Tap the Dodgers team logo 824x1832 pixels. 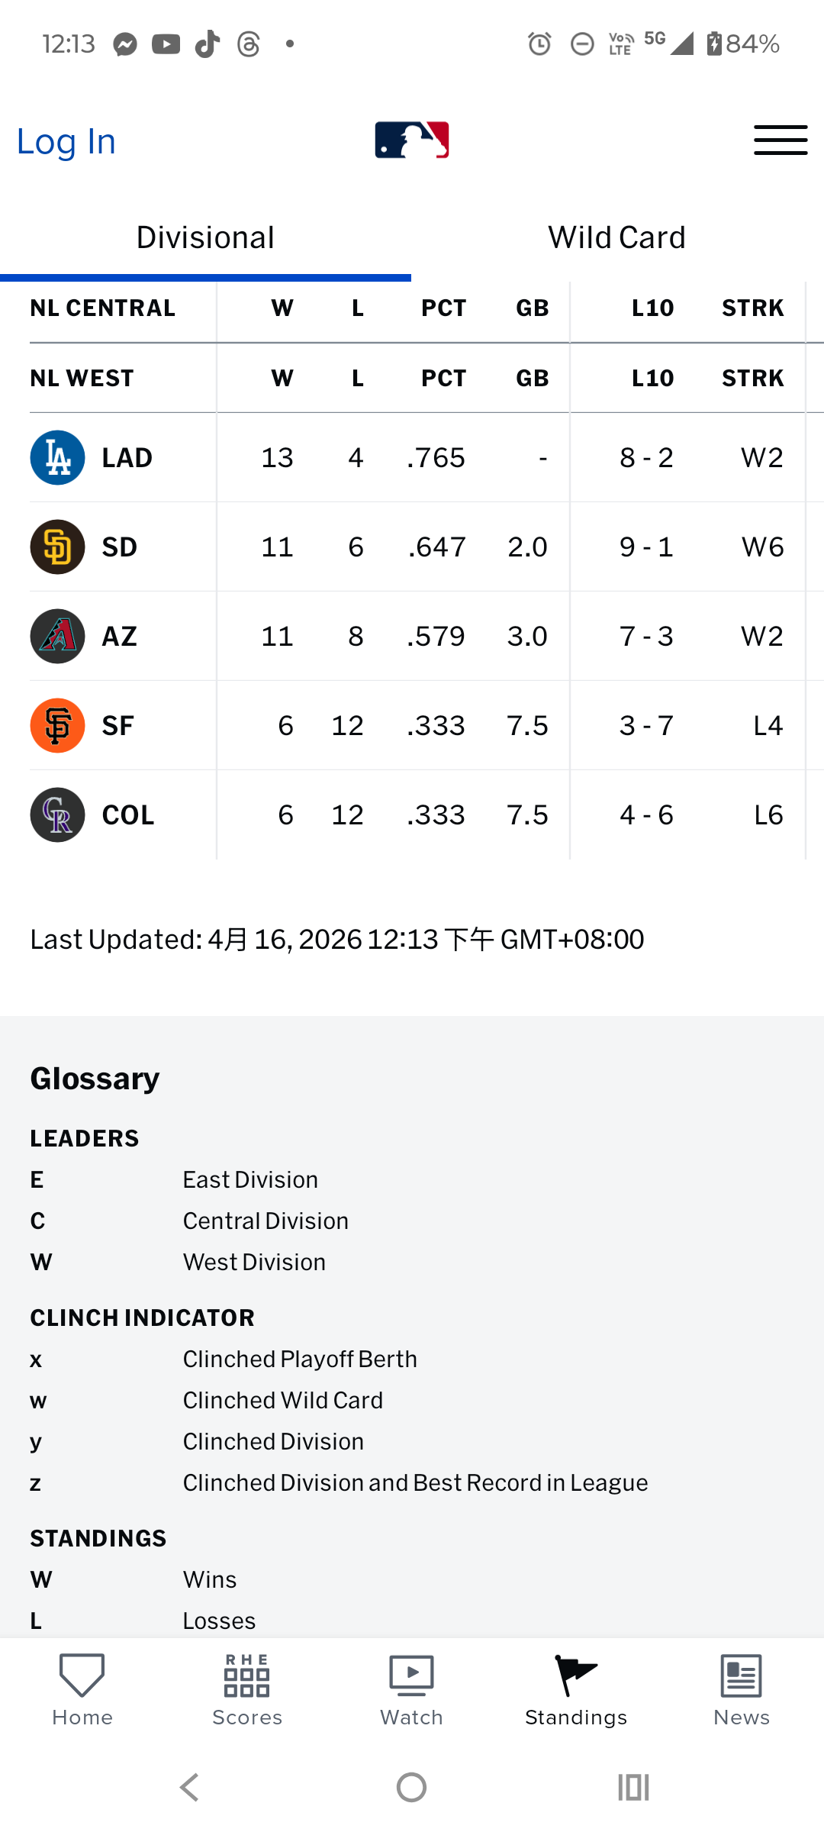click(57, 458)
